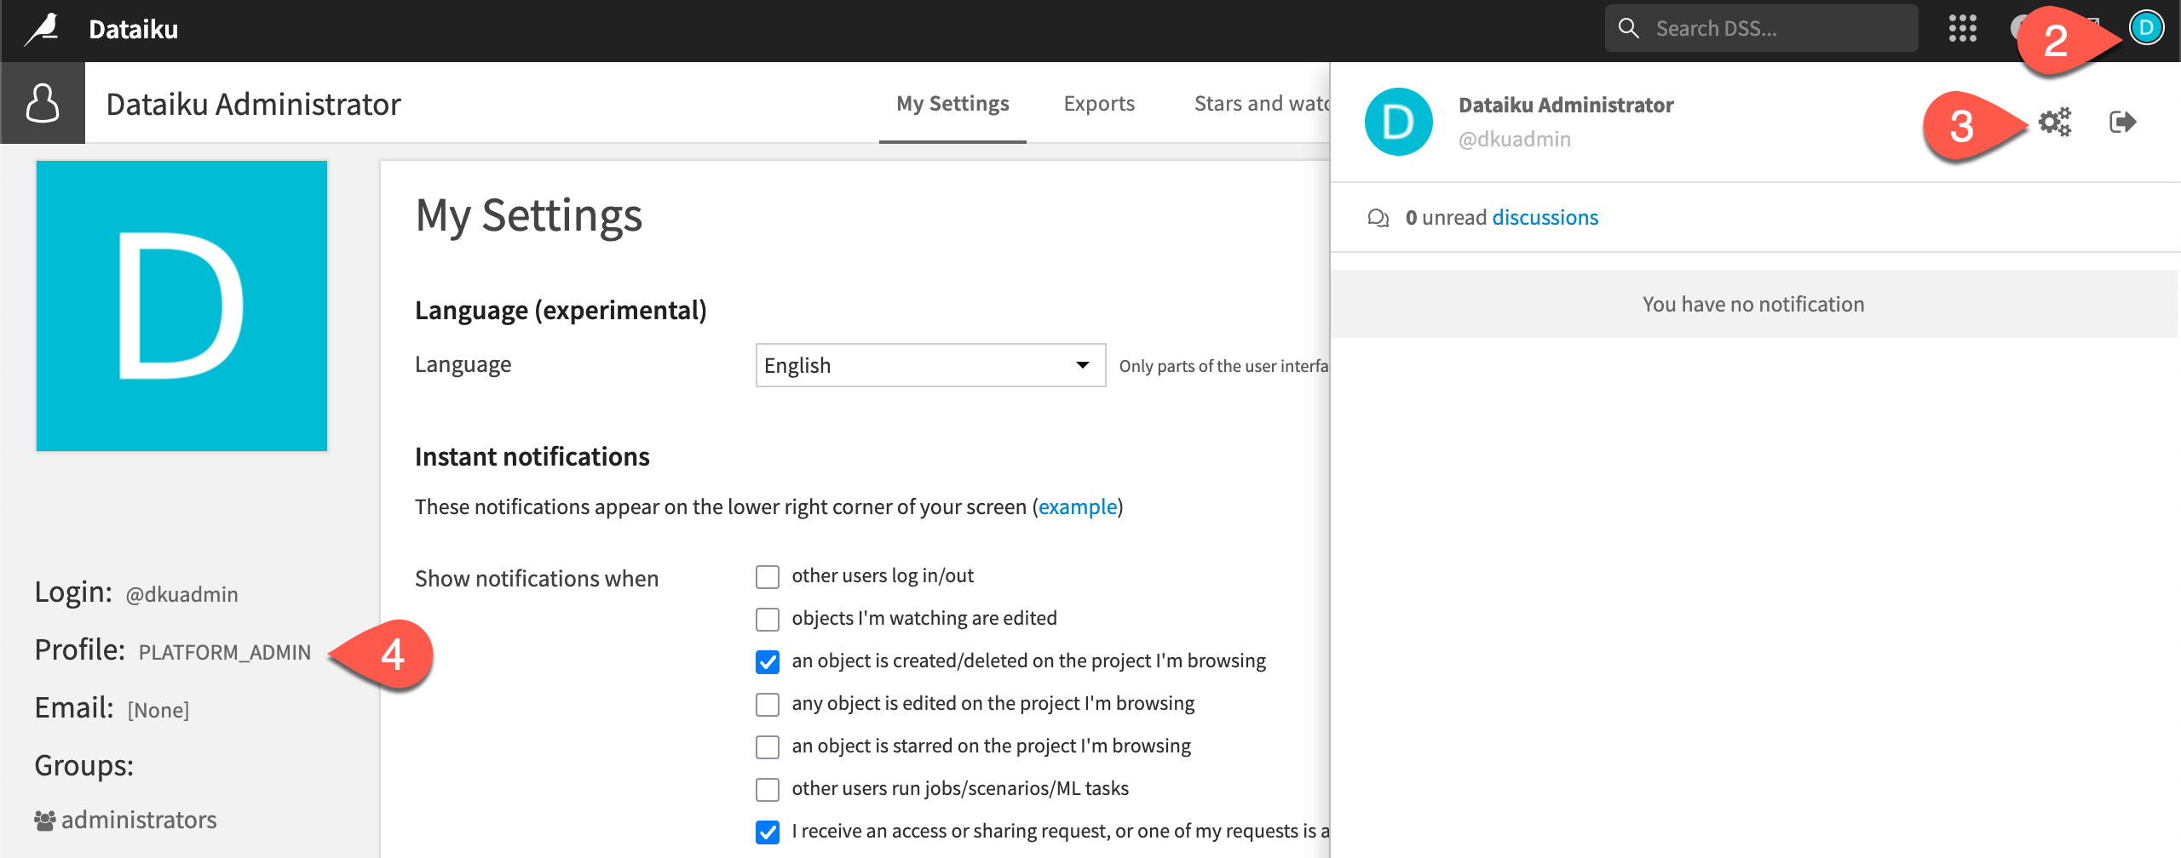Viewport: 2181px width, 858px height.
Task: Click the 'Dataiku Administrator' page heading
Action: pyautogui.click(x=253, y=104)
